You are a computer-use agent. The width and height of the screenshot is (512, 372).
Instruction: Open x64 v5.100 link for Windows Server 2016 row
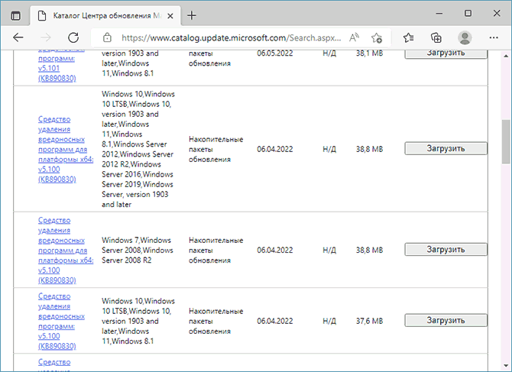[x=66, y=149]
